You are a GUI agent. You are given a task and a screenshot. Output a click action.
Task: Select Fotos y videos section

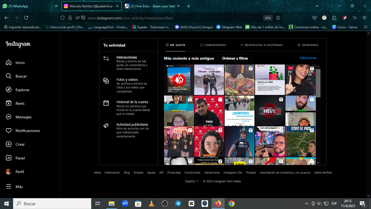128,85
